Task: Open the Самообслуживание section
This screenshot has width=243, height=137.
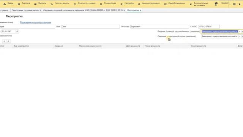Action: click(177, 3)
